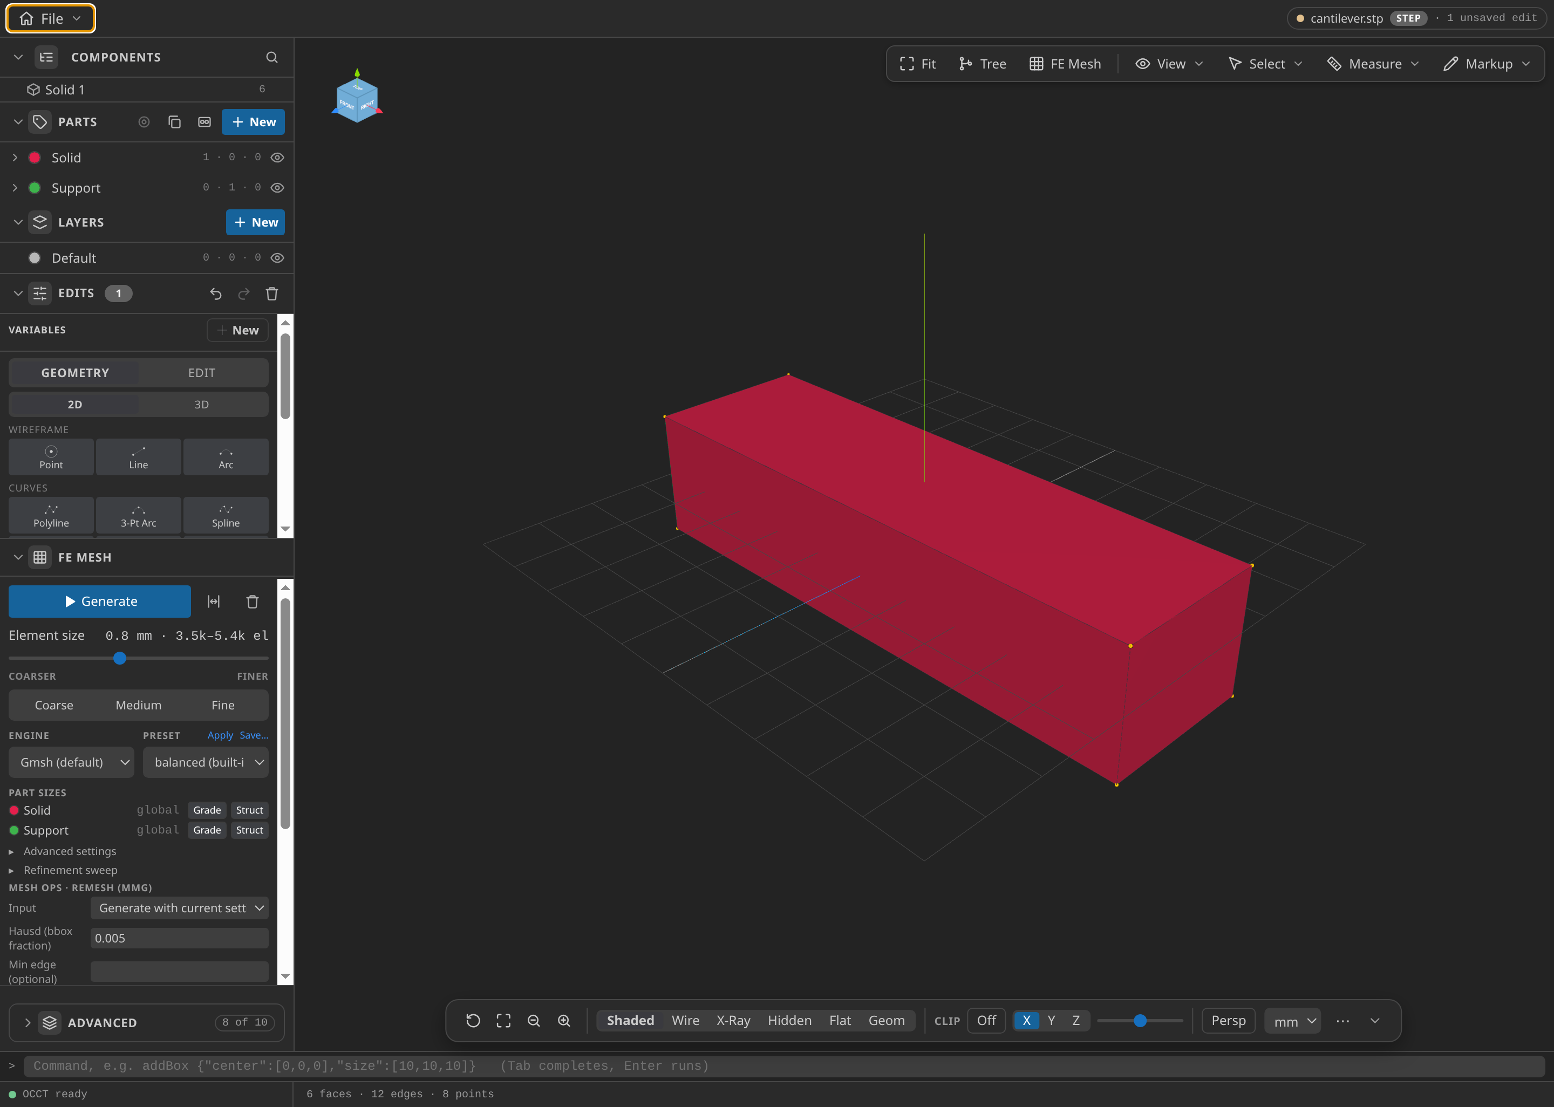Zoom out using the magnifier minus icon
Screen dimensions: 1554x1107
coord(534,1021)
